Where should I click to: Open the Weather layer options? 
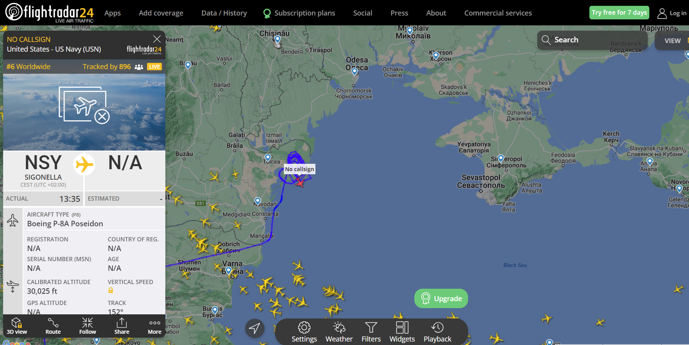click(339, 332)
